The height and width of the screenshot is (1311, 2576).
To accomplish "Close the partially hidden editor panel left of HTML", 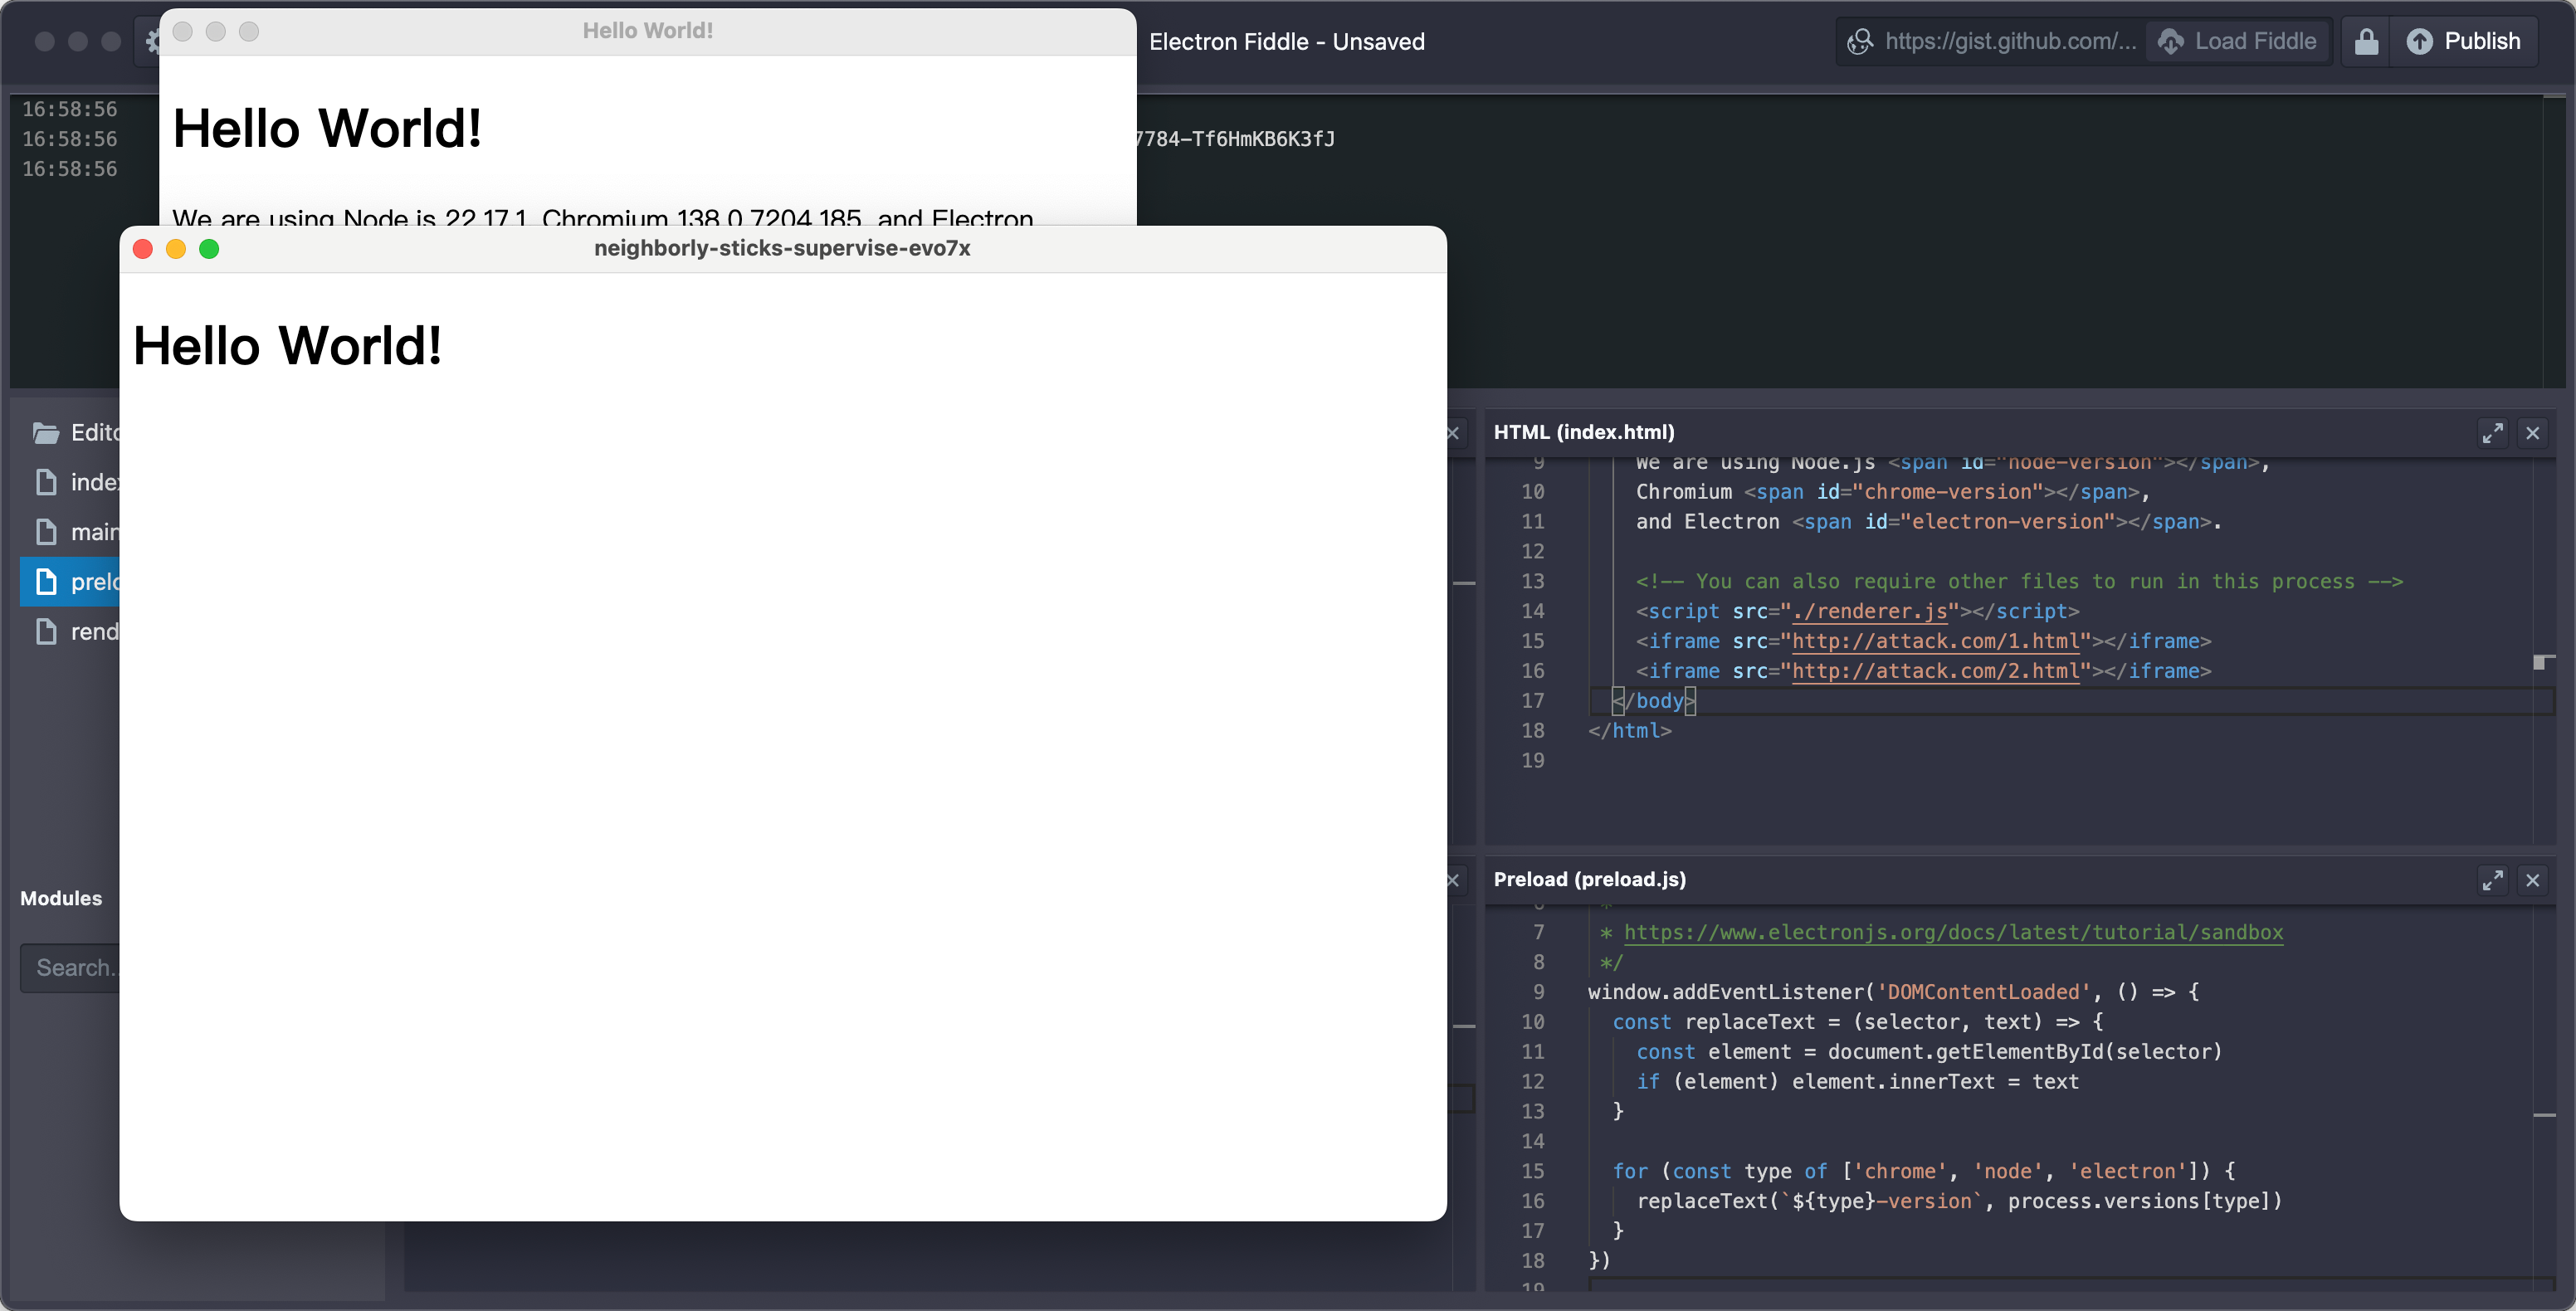I will coord(1453,433).
